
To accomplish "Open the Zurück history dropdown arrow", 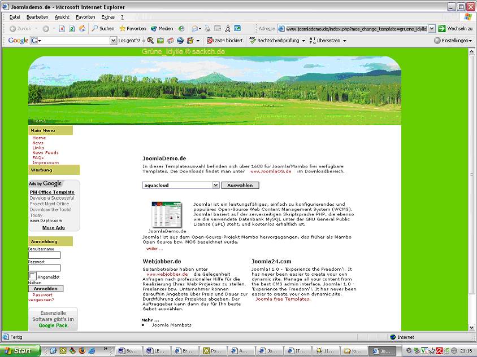I will tap(36, 29).
